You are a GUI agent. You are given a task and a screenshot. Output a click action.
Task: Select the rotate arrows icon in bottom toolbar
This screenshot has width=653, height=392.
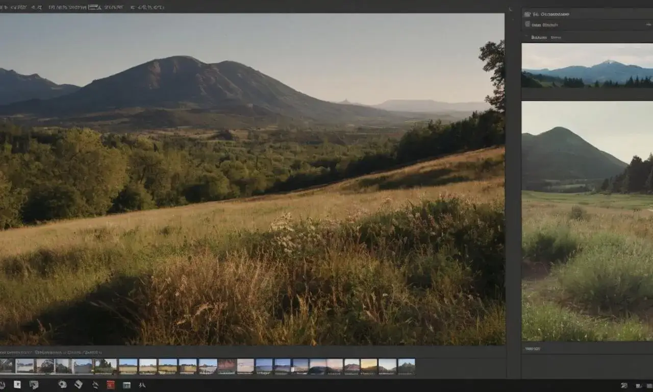[95, 385]
